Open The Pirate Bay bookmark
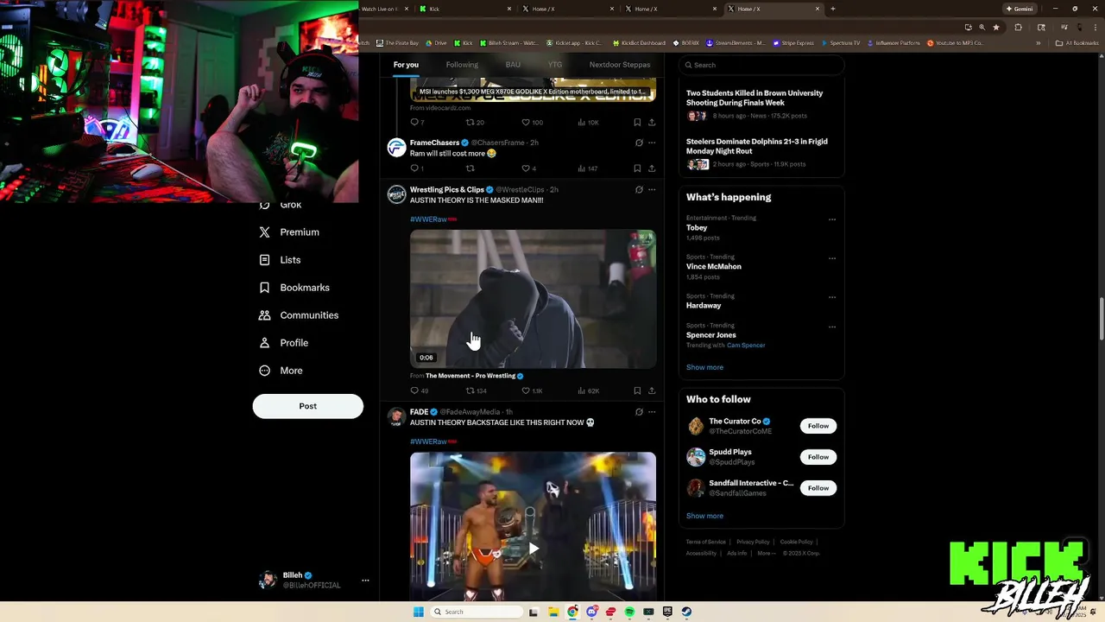Image resolution: width=1105 pixels, height=622 pixels. click(397, 43)
